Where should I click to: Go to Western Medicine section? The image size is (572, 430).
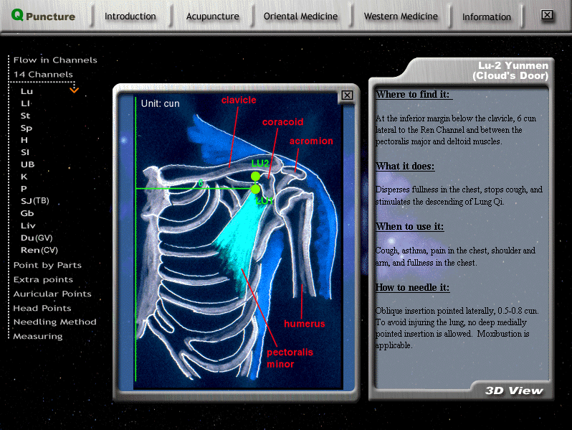400,17
